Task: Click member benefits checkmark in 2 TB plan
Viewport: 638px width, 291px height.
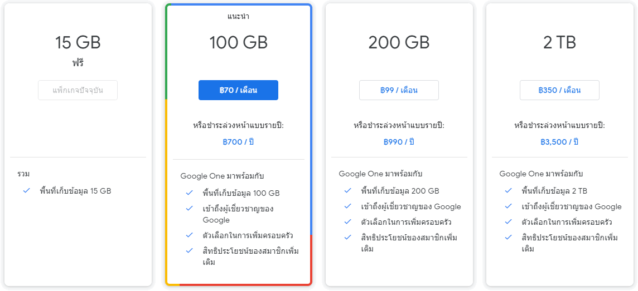Action: 508,238
